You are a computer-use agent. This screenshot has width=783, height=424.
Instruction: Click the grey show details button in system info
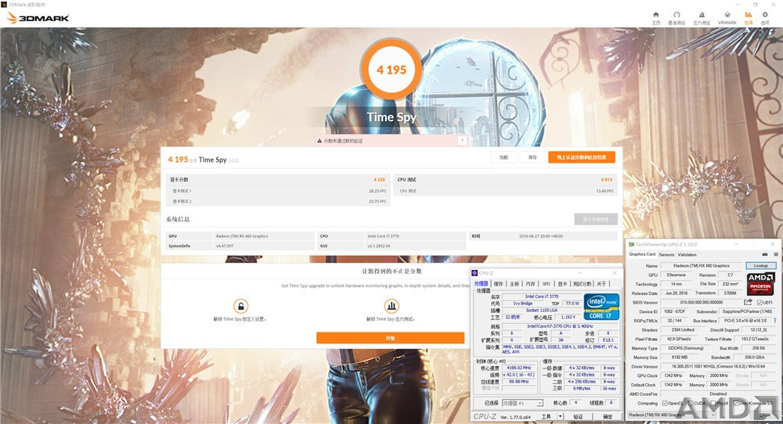click(x=596, y=220)
